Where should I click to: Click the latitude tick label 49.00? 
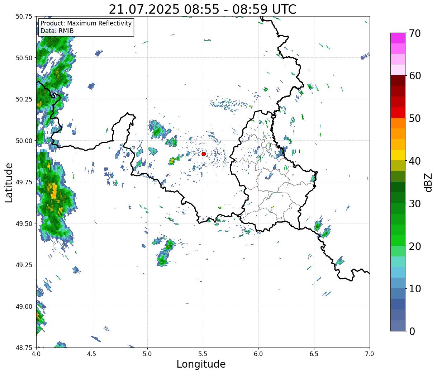coord(24,306)
